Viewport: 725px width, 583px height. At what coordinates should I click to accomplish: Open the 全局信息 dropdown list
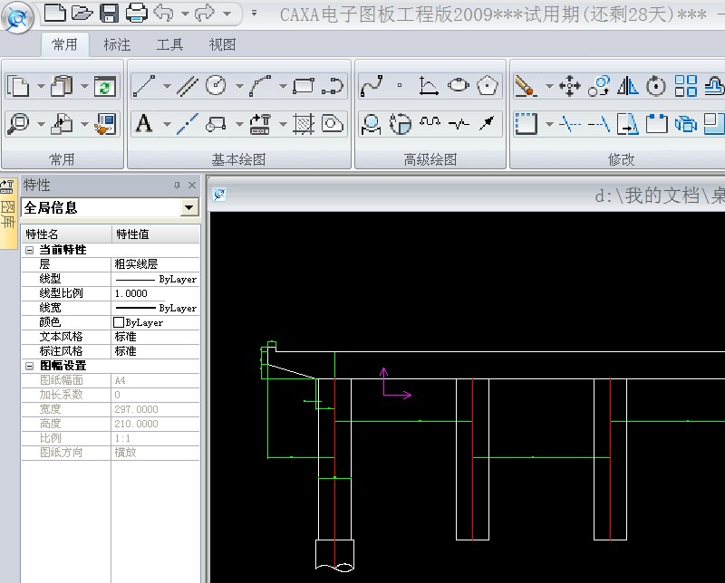click(x=188, y=208)
